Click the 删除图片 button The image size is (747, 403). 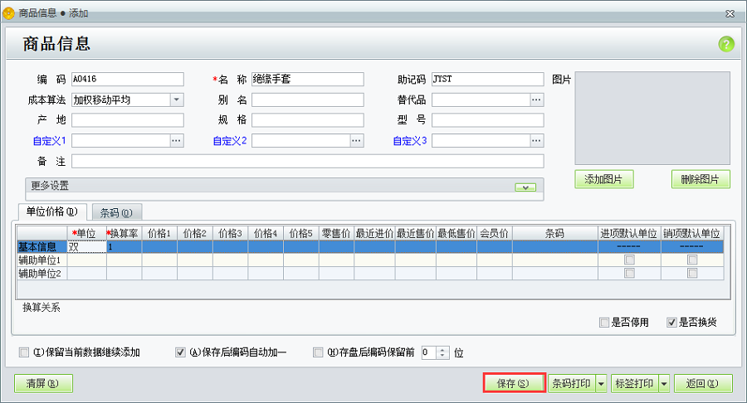tap(701, 179)
